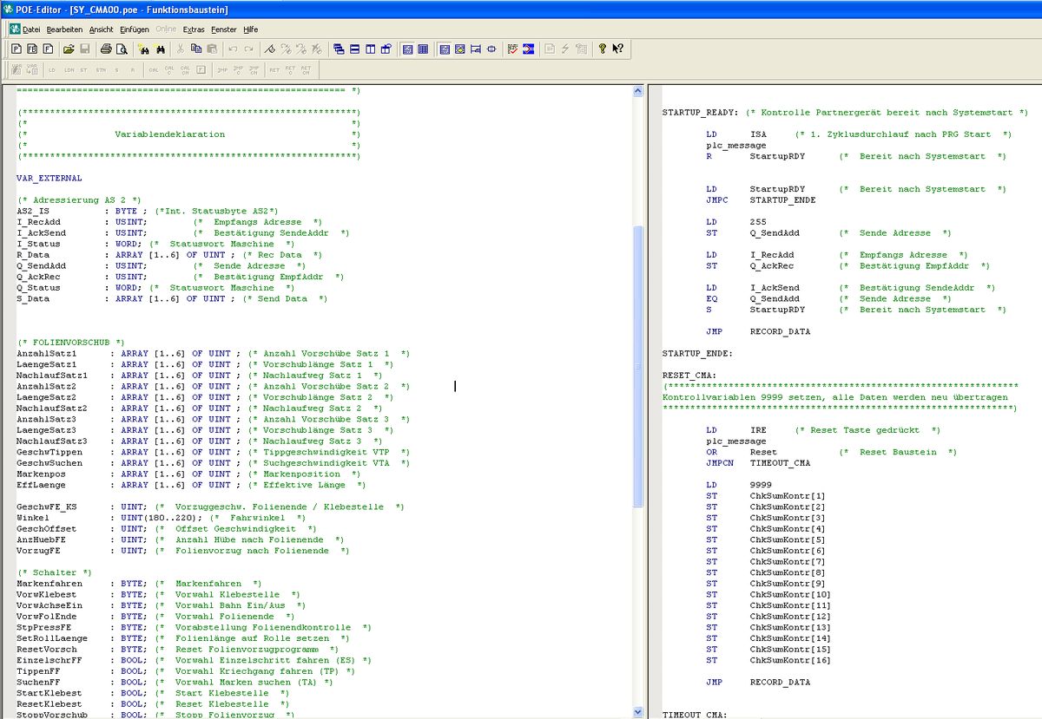Tile windows vertically from the toolbar
This screenshot has height=719, width=1042.
(371, 49)
